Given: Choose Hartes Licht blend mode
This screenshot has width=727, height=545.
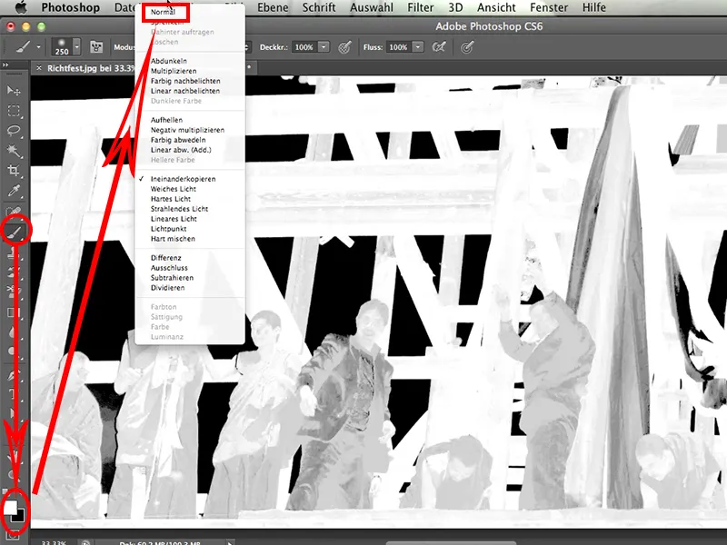Looking at the screenshot, I should pyautogui.click(x=171, y=199).
